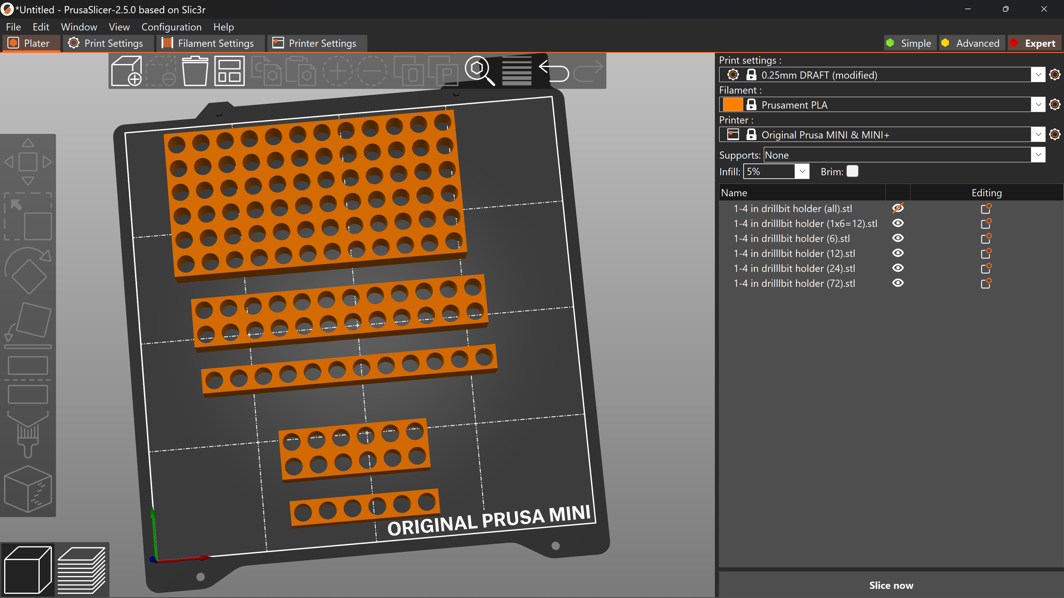Screen dimensions: 1064x598
Task: Click the Add instance plus icon
Action: (x=337, y=71)
